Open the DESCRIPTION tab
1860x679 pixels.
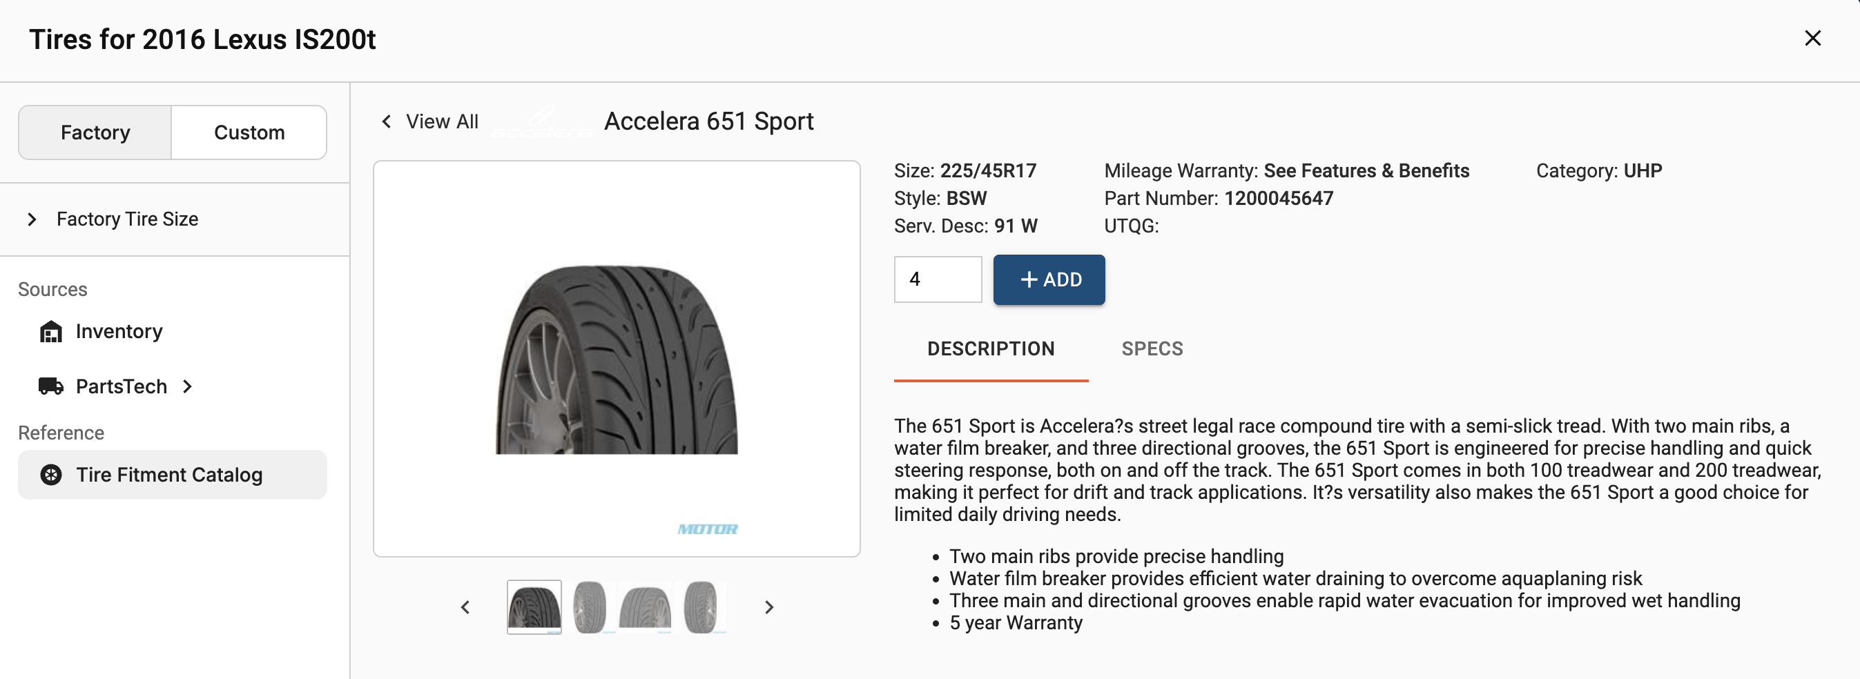point(991,349)
